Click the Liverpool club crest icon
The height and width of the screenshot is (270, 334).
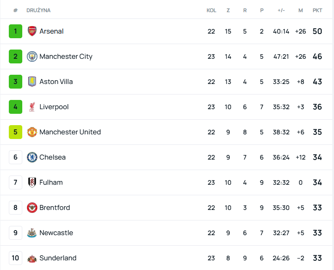(32, 107)
